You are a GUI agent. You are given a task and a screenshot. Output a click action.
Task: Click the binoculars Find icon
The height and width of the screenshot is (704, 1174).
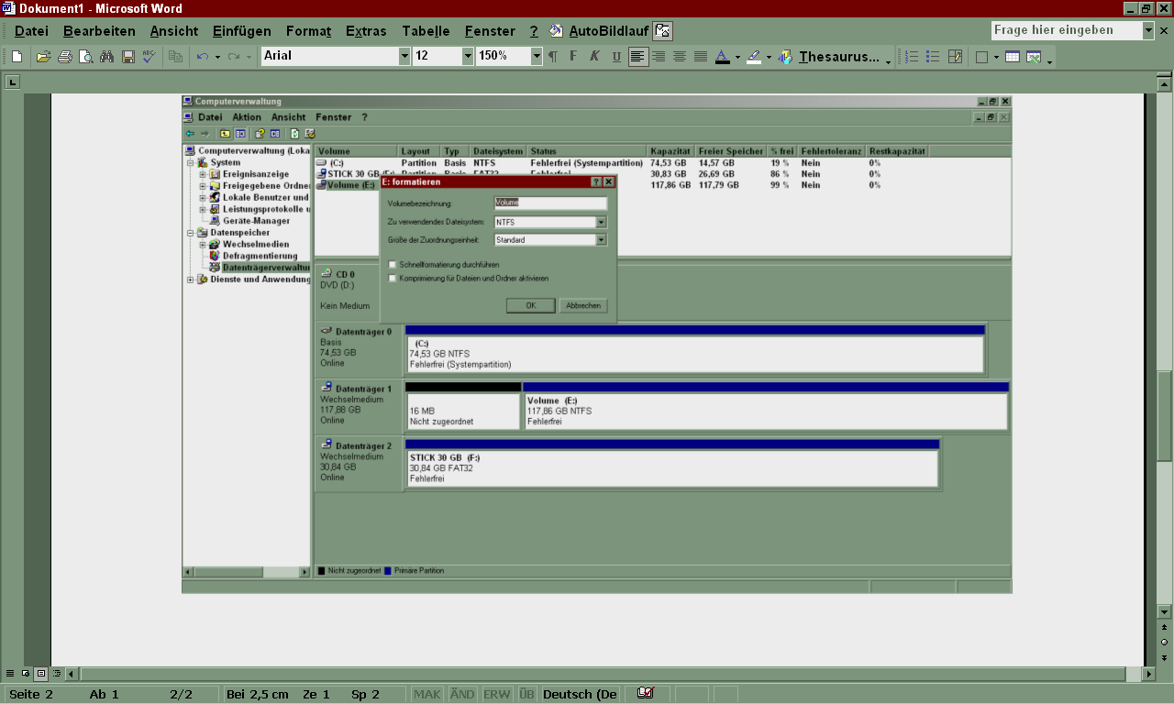tap(106, 57)
